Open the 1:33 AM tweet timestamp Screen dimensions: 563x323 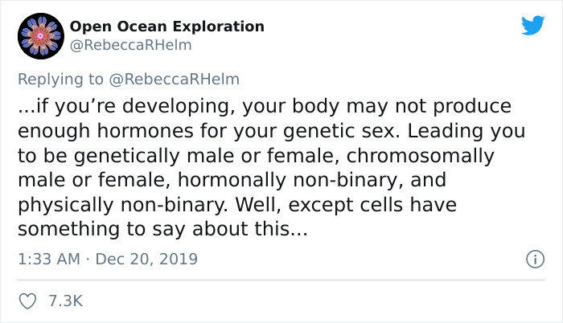[49, 259]
